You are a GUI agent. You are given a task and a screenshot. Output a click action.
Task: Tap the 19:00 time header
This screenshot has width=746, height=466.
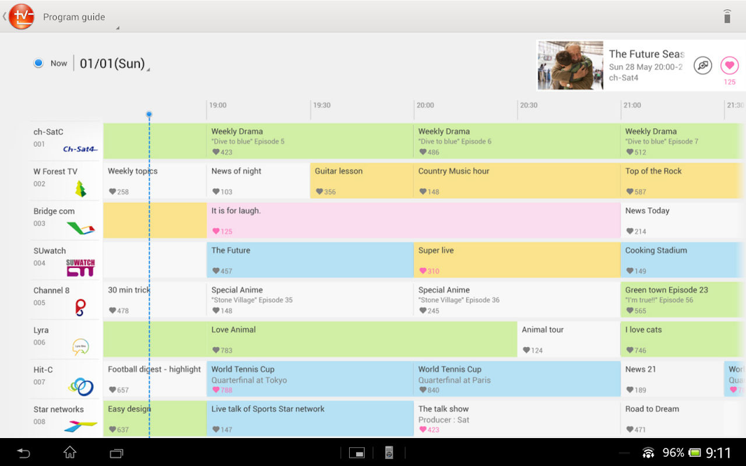[x=218, y=105]
